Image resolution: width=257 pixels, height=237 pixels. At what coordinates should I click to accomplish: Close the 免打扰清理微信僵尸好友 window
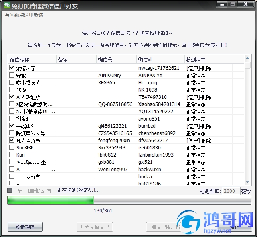pyautogui.click(x=245, y=4)
